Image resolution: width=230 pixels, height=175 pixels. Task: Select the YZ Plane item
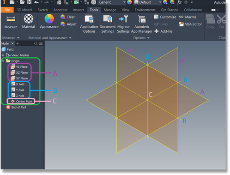point(19,67)
